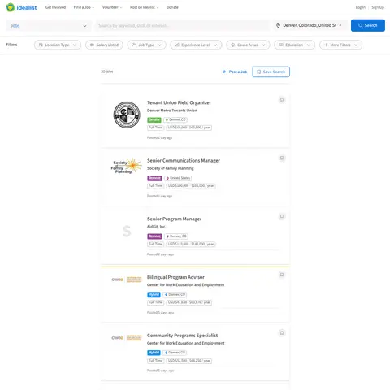Bookmark the Senior Communications Manager job
Image resolution: width=390 pixels, height=390 pixels.
point(282,158)
